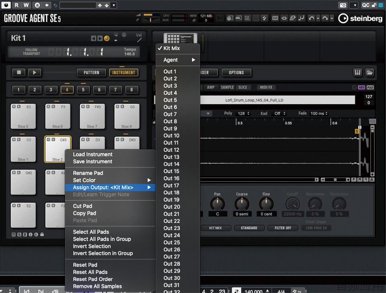
Task: Click the W write automation button
Action: click(x=26, y=5)
